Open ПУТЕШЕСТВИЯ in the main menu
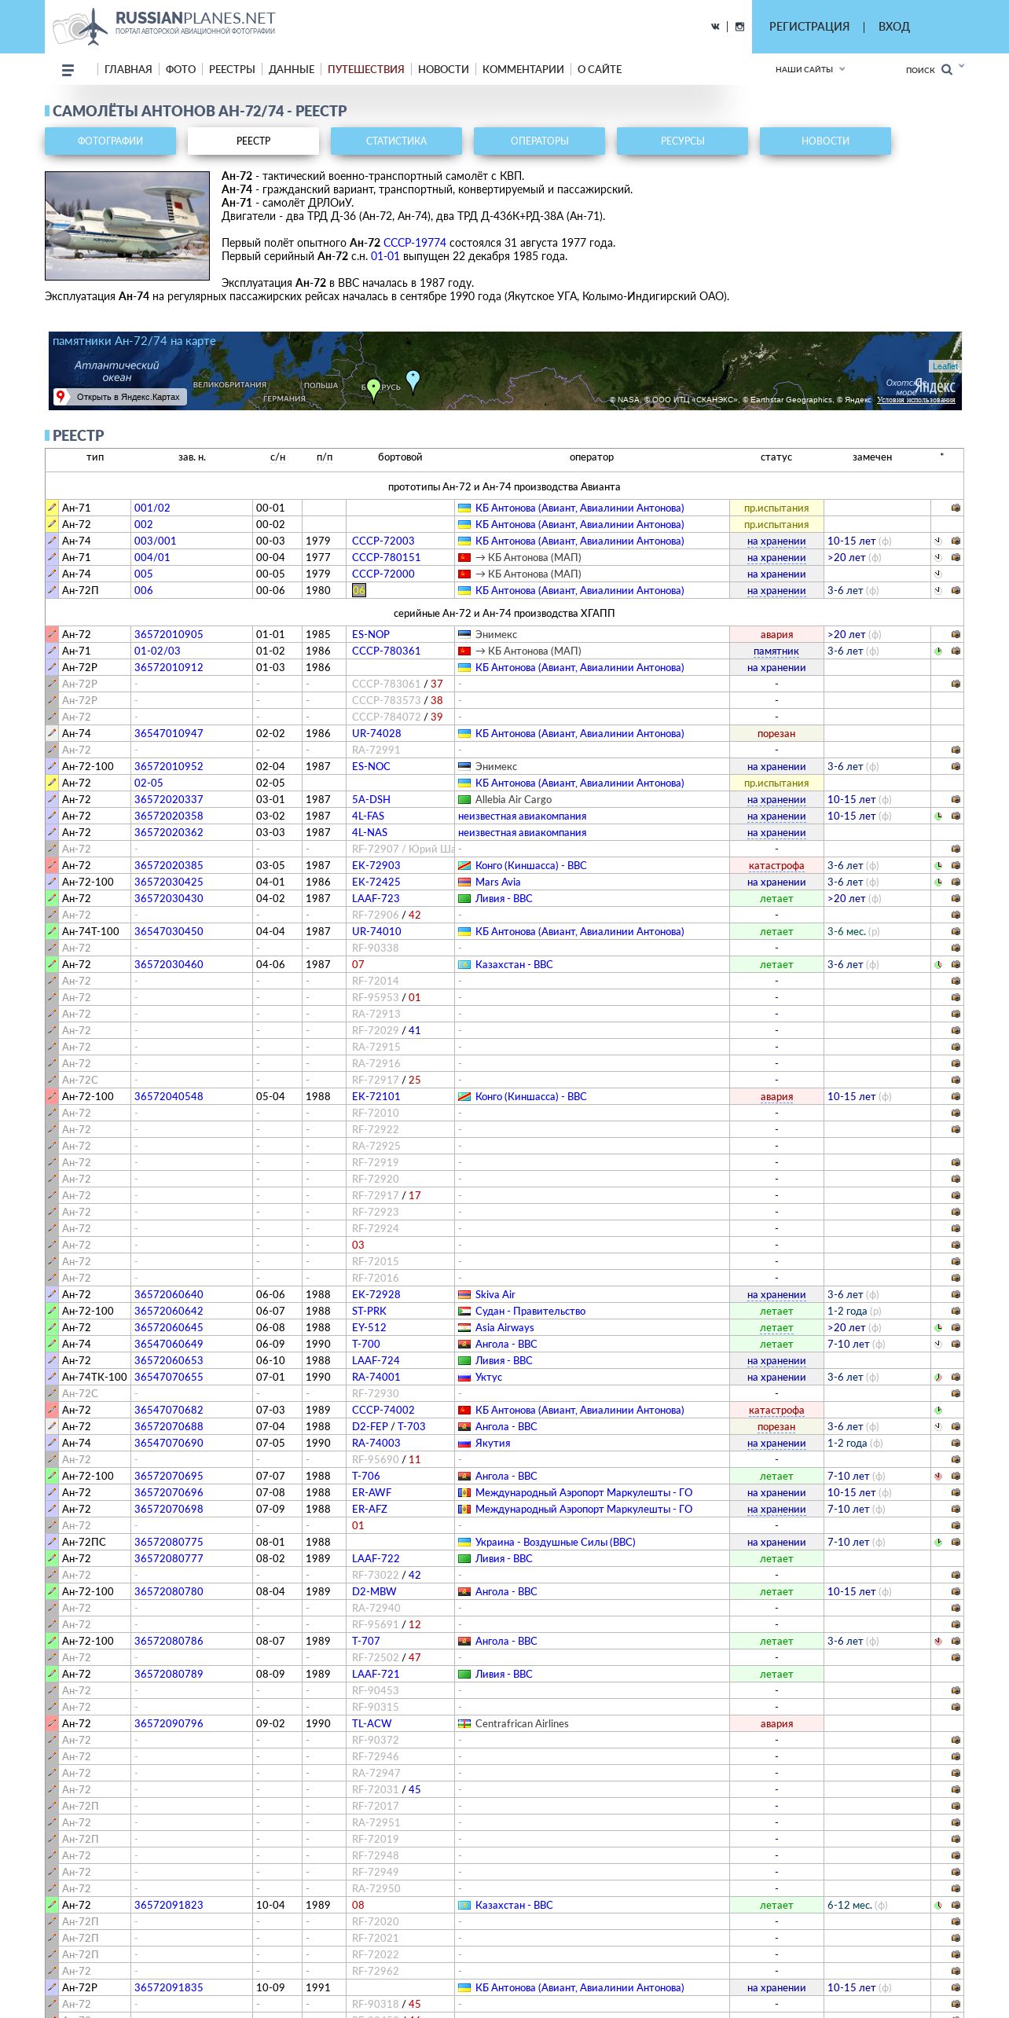Screen dimensions: 1009x2018 click(x=365, y=69)
